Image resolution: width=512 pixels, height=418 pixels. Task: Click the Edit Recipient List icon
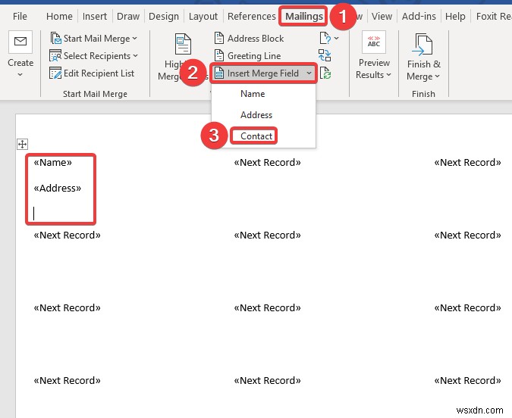pos(55,73)
